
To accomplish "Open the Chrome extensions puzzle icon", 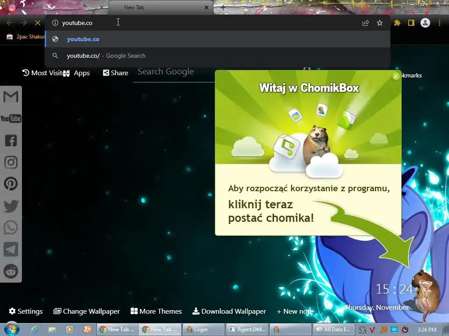I will [397, 23].
